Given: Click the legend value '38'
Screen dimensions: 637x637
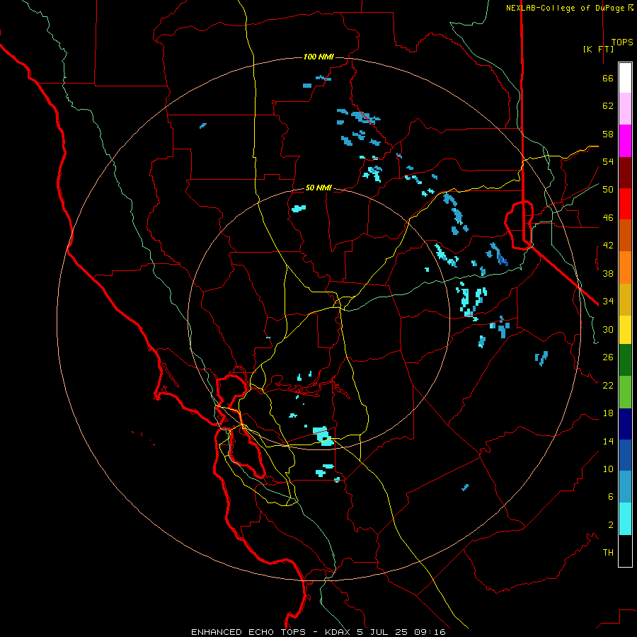Looking at the screenshot, I should coord(608,273).
